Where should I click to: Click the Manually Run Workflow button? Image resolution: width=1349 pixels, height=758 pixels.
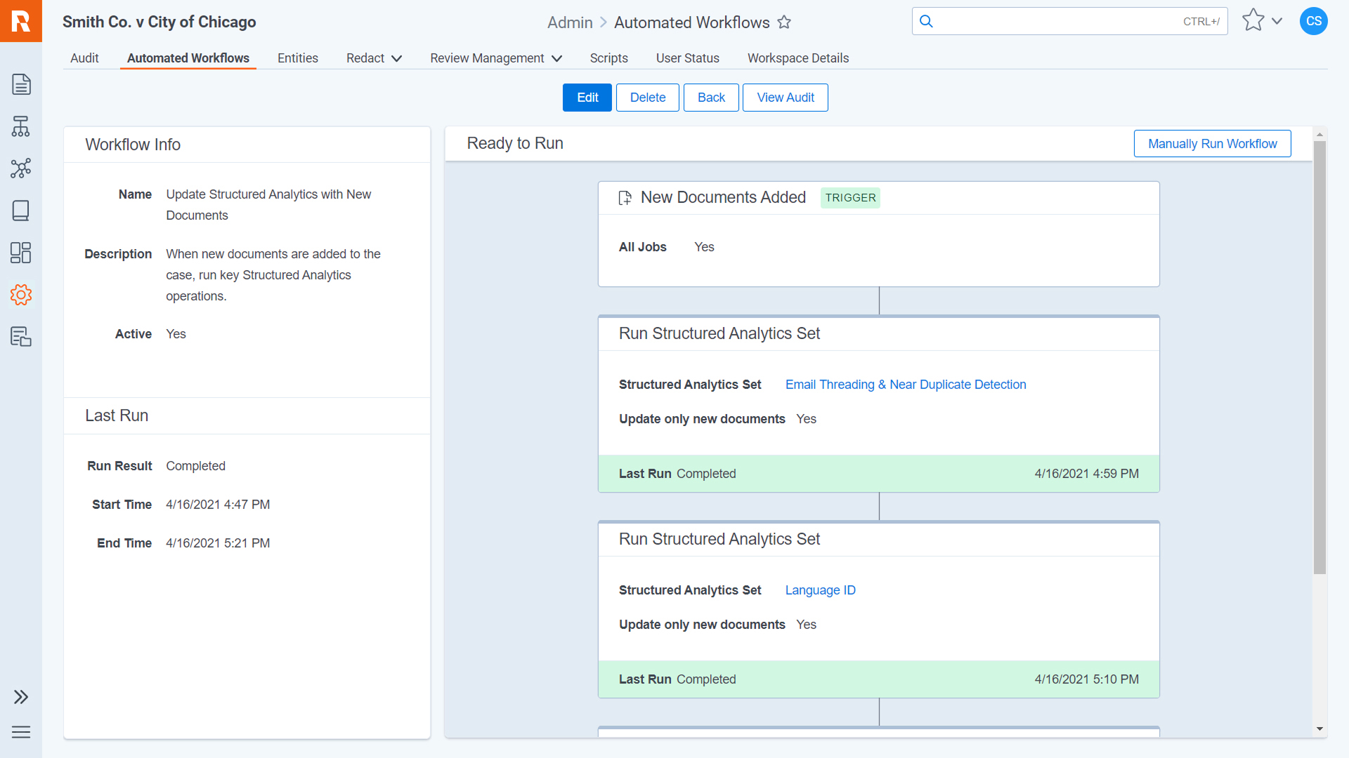coord(1212,143)
